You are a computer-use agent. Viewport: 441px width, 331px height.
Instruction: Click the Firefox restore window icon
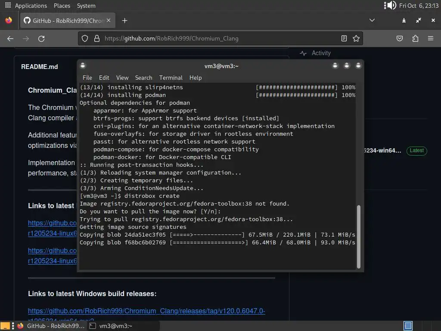click(x=419, y=20)
